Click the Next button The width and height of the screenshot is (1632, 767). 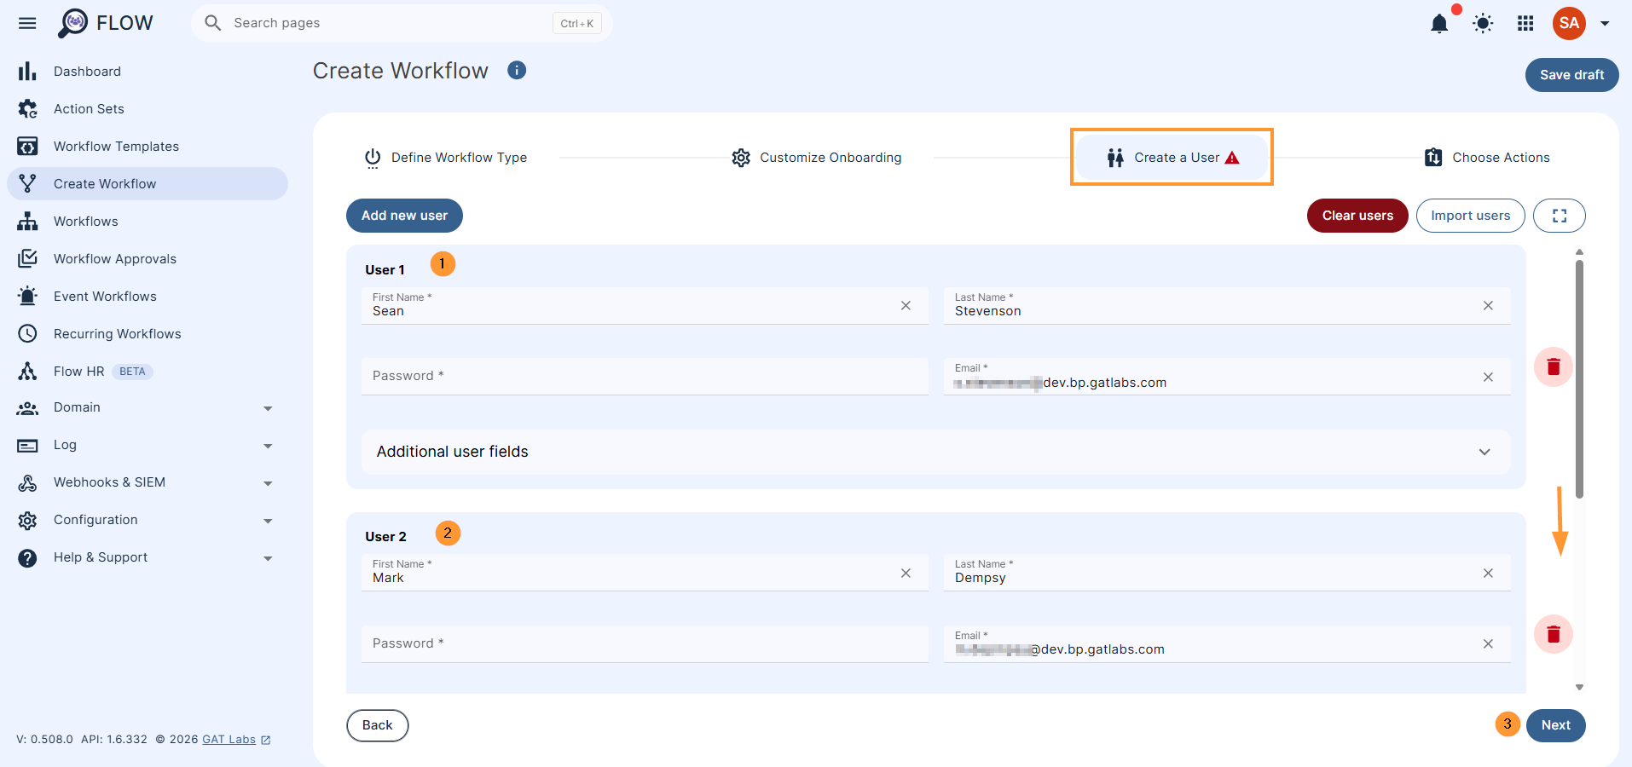pos(1555,725)
